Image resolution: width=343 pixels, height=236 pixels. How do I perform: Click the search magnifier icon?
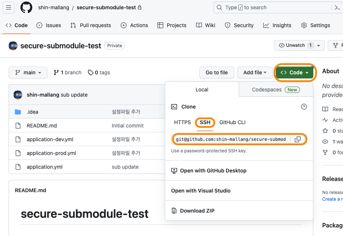point(219,7)
